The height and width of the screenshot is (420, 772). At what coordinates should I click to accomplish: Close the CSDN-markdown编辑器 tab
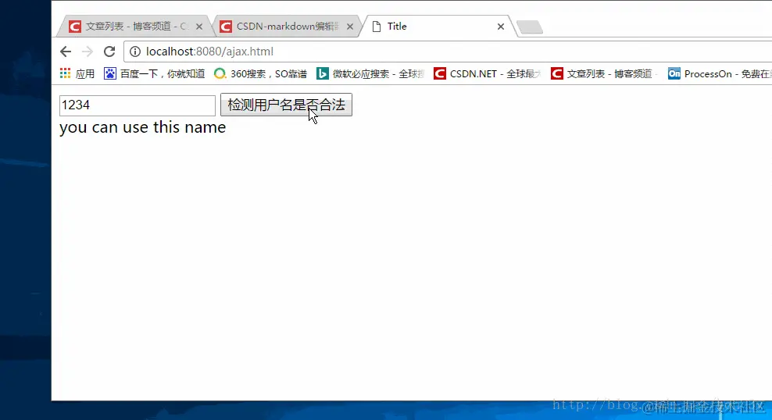pos(349,27)
